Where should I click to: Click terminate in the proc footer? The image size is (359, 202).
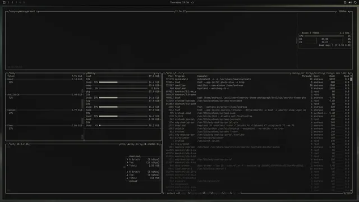(196, 193)
